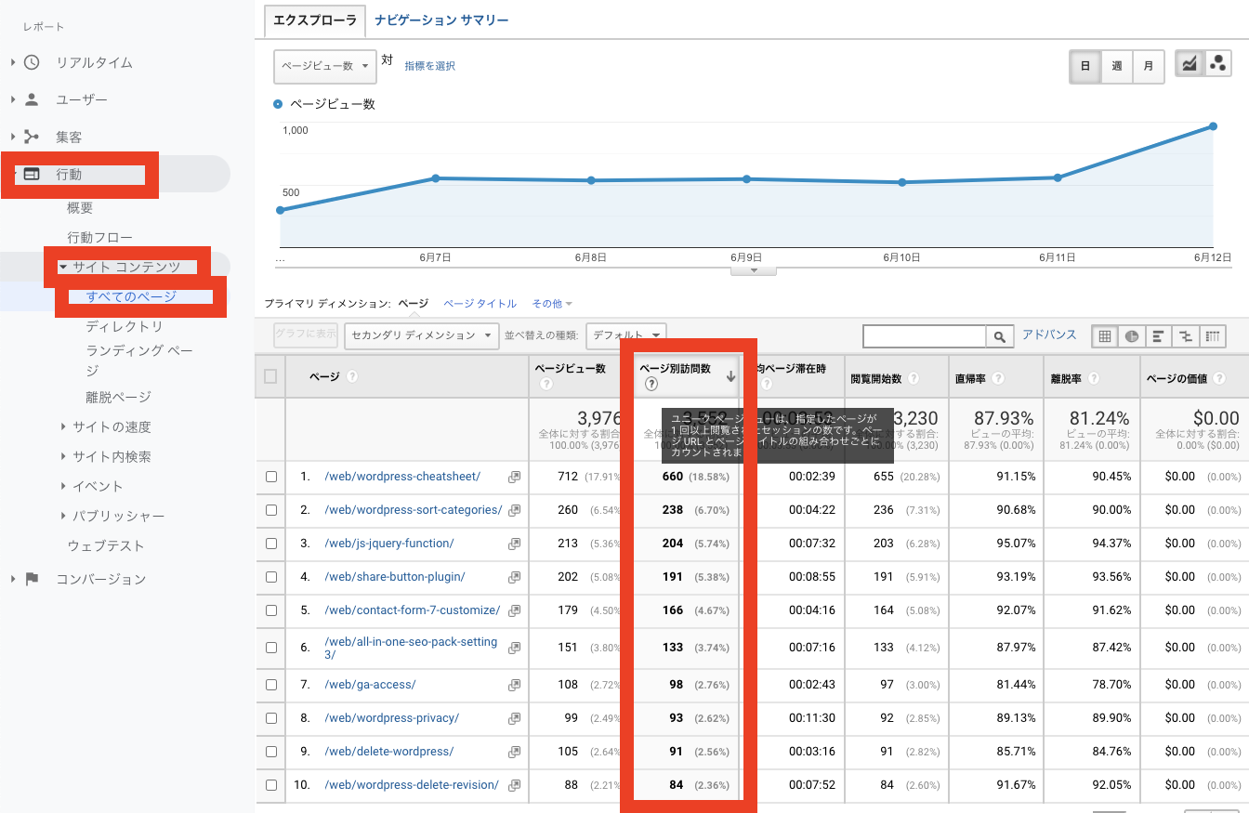Viewport: 1249px width, 813px height.
Task: Check the row for /web/contact-form-7-customize/
Action: pos(271,610)
